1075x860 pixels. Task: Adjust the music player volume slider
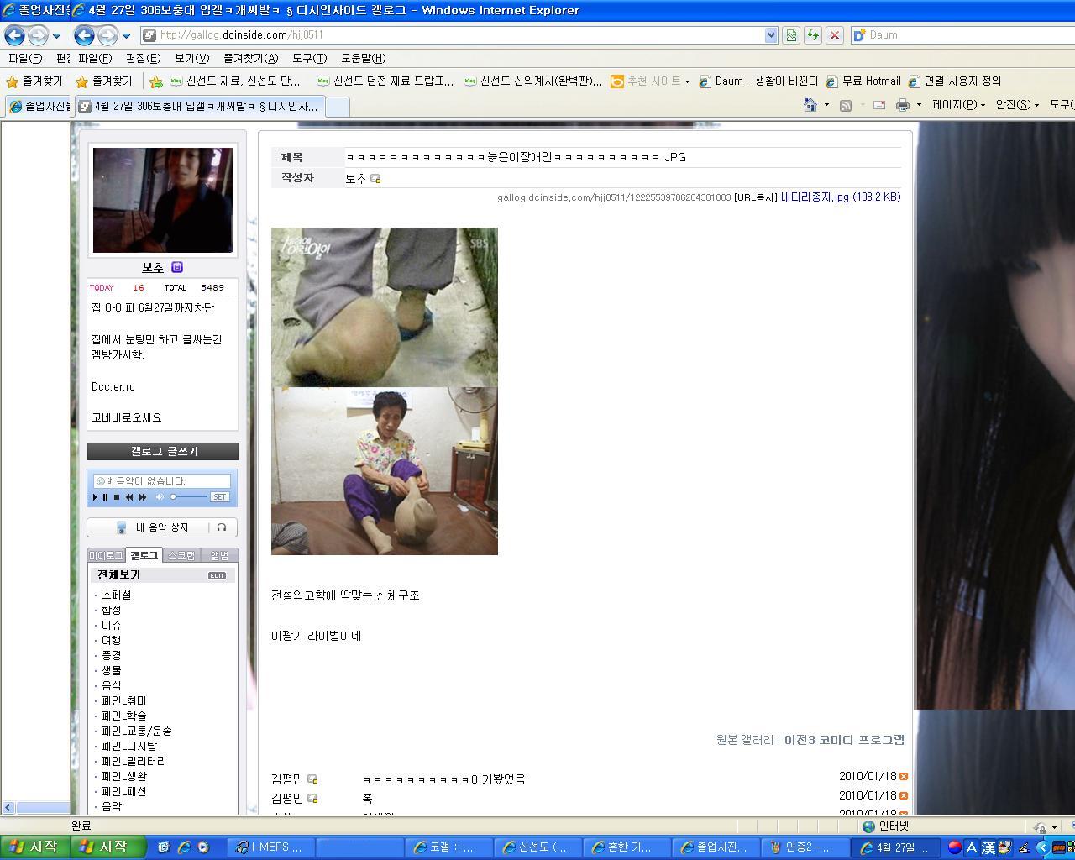[189, 497]
